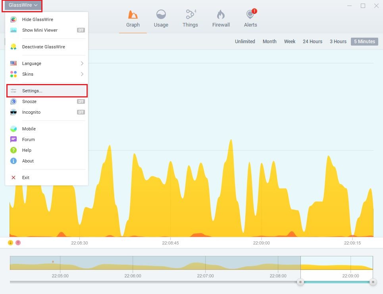Viewport: 383px width, 294px height.
Task: Click the Deactivate GlassWire ribbon icon
Action: pyautogui.click(x=13, y=47)
